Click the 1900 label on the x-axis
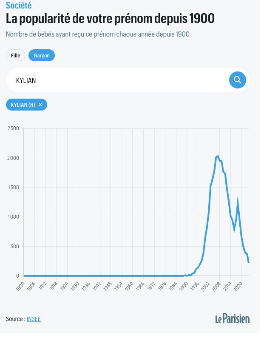Screen dimensions: 264x338 (x=21, y=291)
